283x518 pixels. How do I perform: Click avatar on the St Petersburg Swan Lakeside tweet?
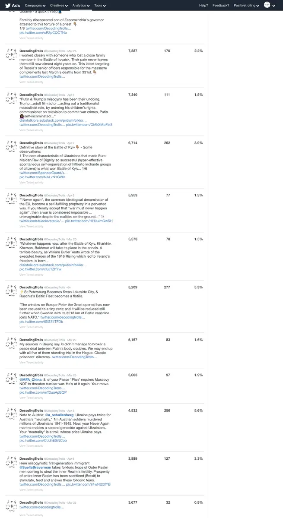click(x=12, y=291)
